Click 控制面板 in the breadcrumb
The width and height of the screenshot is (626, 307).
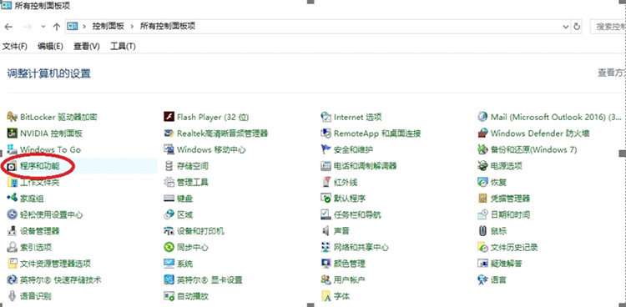tap(108, 27)
